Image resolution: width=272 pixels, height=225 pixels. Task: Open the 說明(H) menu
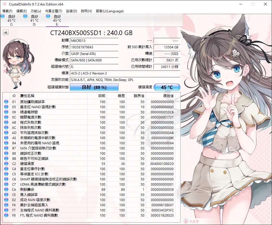[x=86, y=11]
